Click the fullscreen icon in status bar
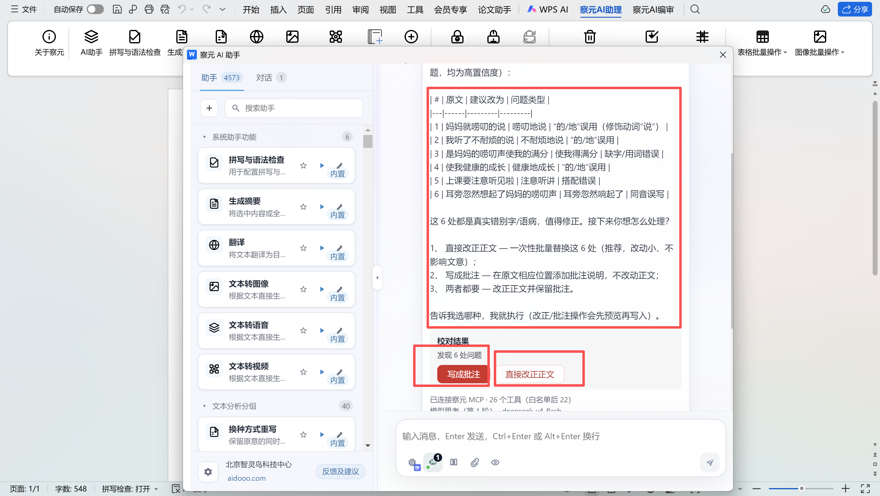The image size is (880, 496). click(x=865, y=489)
